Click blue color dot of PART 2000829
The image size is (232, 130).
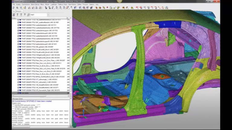[x=20, y=28]
